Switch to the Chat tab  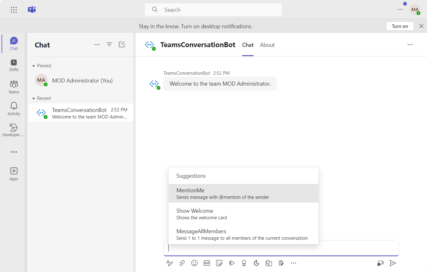click(x=248, y=45)
